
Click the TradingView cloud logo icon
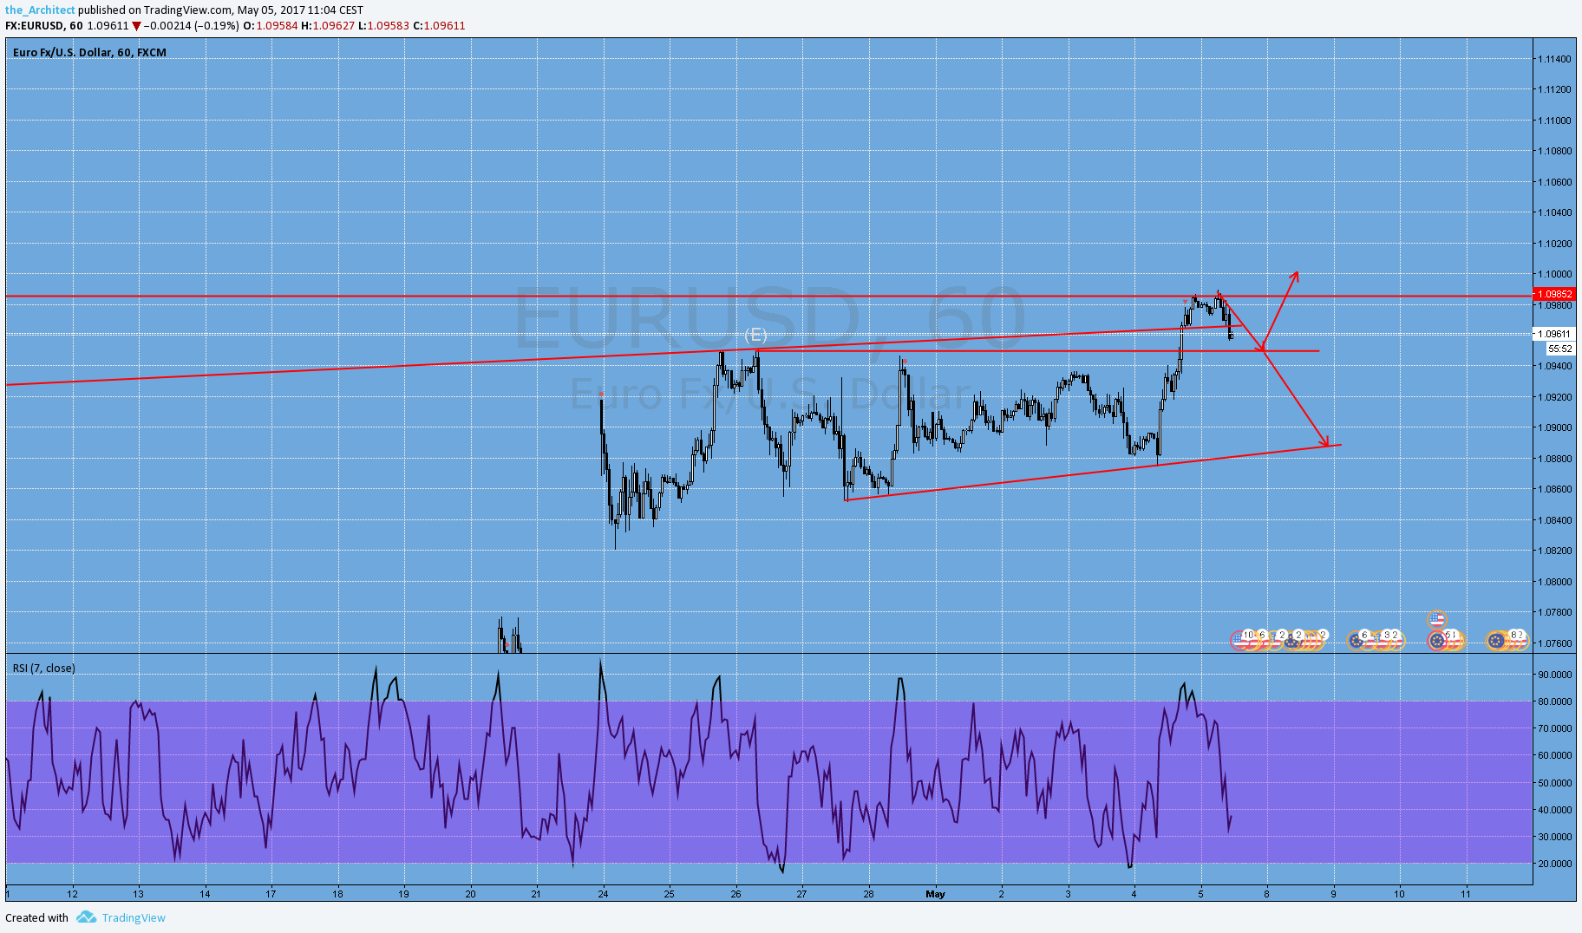[x=86, y=917]
